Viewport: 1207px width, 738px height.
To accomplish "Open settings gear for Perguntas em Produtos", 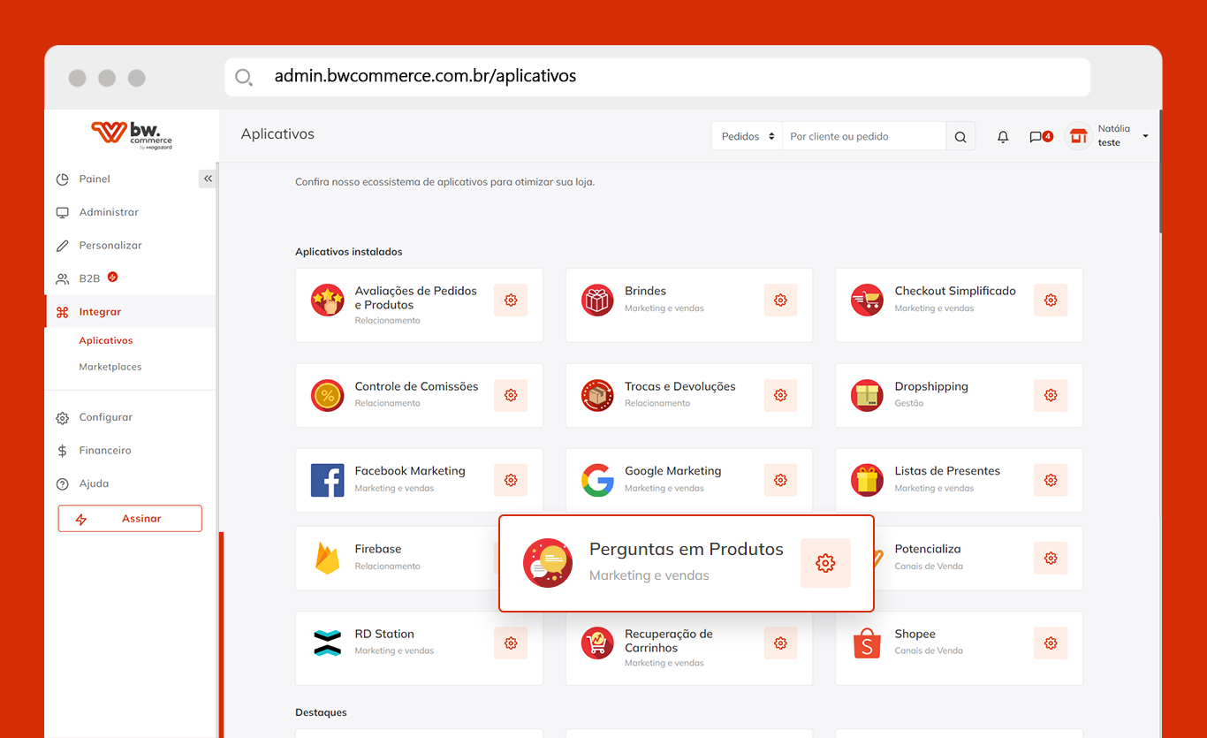I will pos(825,563).
